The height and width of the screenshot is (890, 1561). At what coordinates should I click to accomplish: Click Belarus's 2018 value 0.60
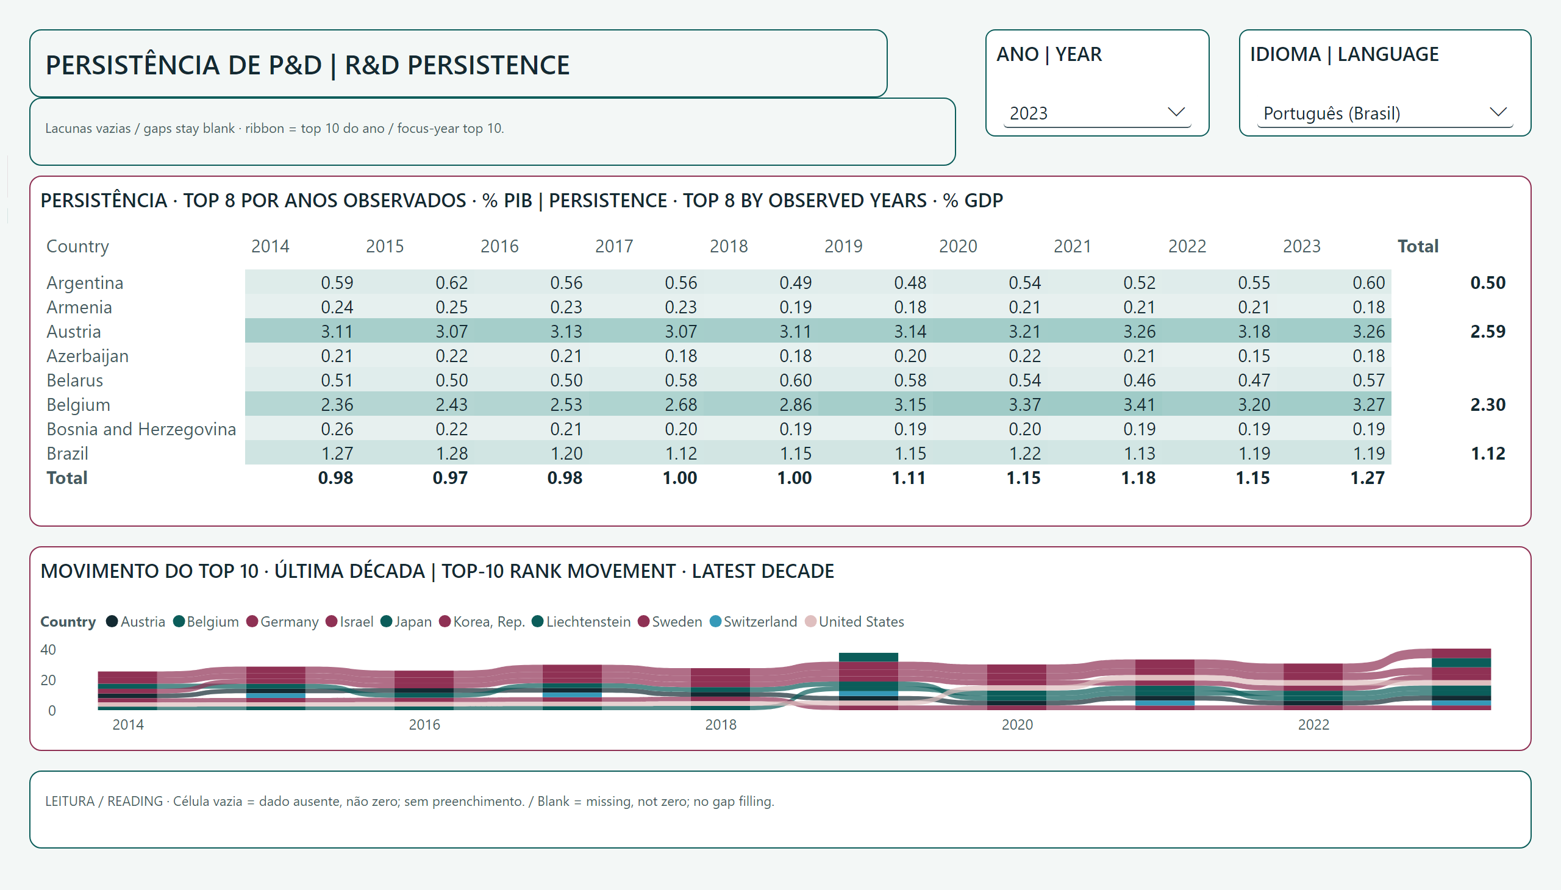click(796, 380)
